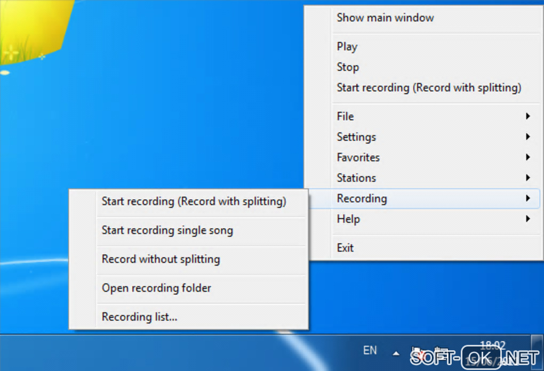Select Stop in the tray menu
This screenshot has height=371, width=544.
click(x=423, y=67)
